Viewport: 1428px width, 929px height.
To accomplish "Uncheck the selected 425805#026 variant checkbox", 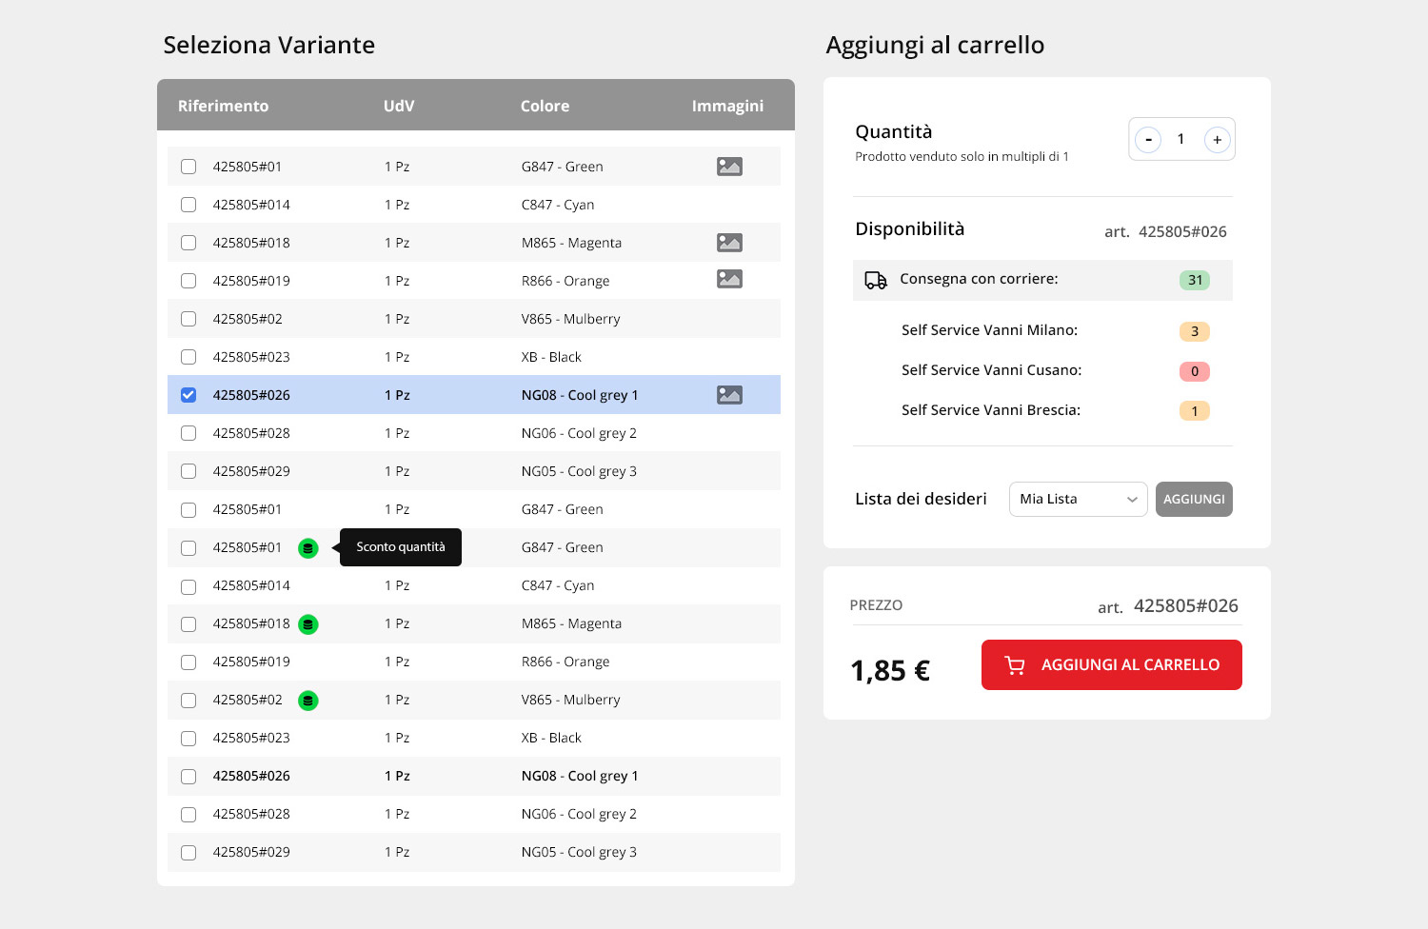I will (x=188, y=395).
